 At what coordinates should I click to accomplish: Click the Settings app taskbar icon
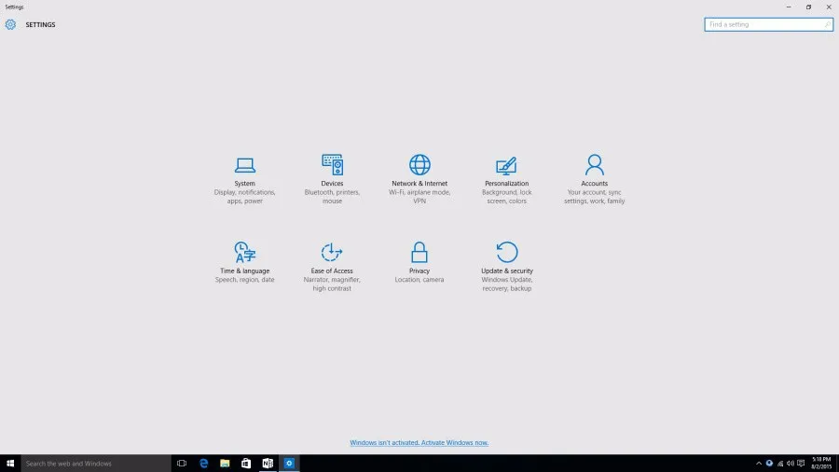click(x=289, y=464)
